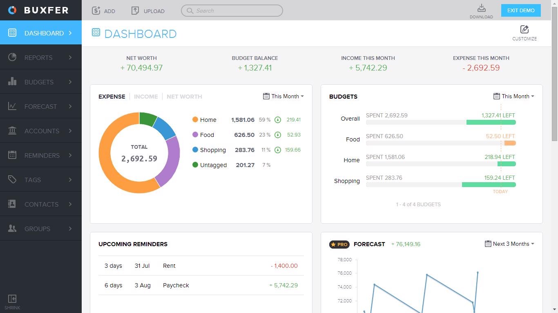Click the Add transaction icon
The image size is (558, 313).
[96, 11]
